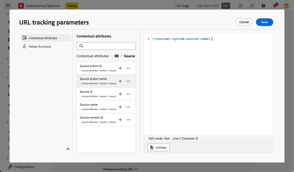Open the notifications bell icon

(x=275, y=6)
